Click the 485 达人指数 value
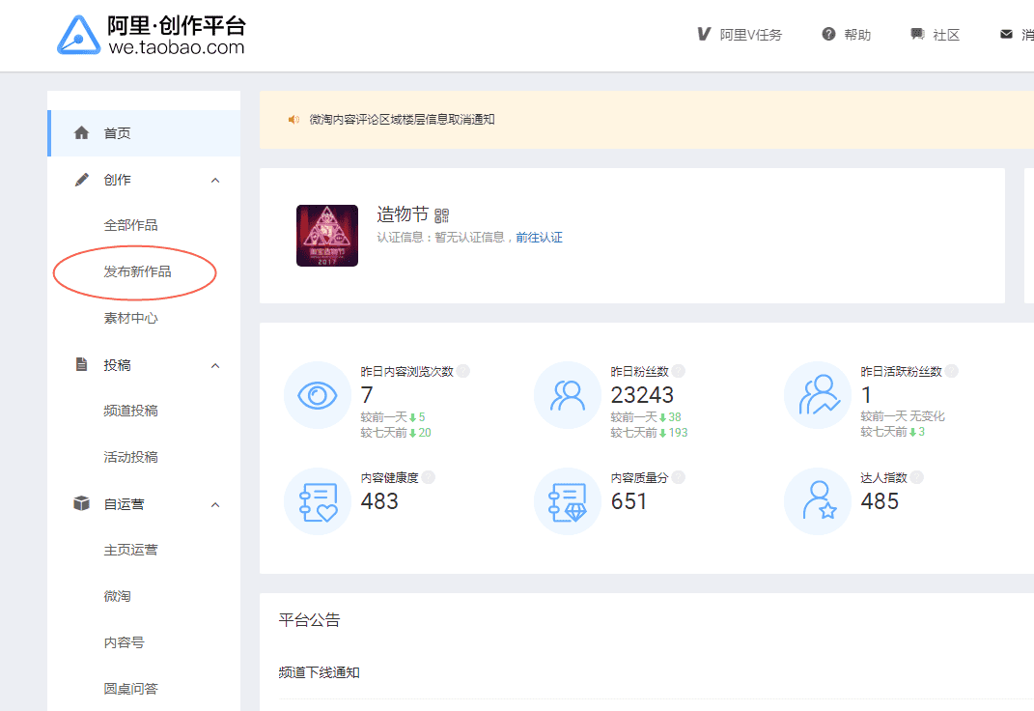 tap(880, 501)
